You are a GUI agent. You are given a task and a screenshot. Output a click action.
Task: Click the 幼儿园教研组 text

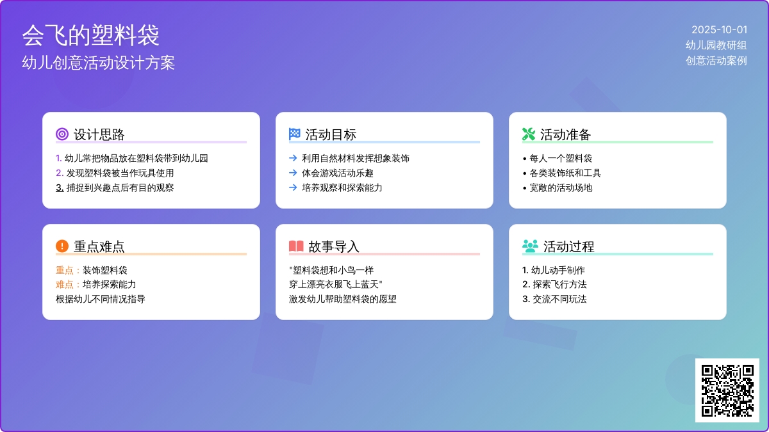coord(716,45)
